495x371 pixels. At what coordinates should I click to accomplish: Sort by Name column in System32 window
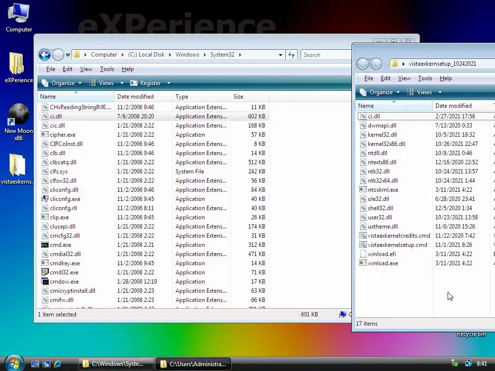tap(76, 97)
